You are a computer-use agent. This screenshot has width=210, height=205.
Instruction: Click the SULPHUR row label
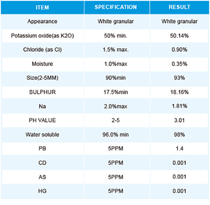(43, 92)
